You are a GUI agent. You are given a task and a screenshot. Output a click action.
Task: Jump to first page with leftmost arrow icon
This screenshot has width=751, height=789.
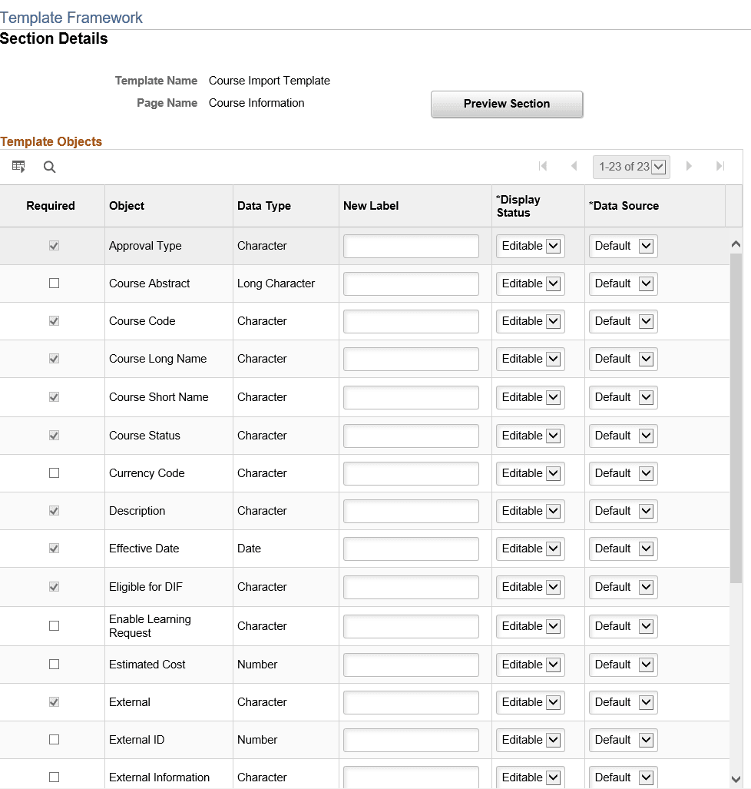[x=543, y=166]
